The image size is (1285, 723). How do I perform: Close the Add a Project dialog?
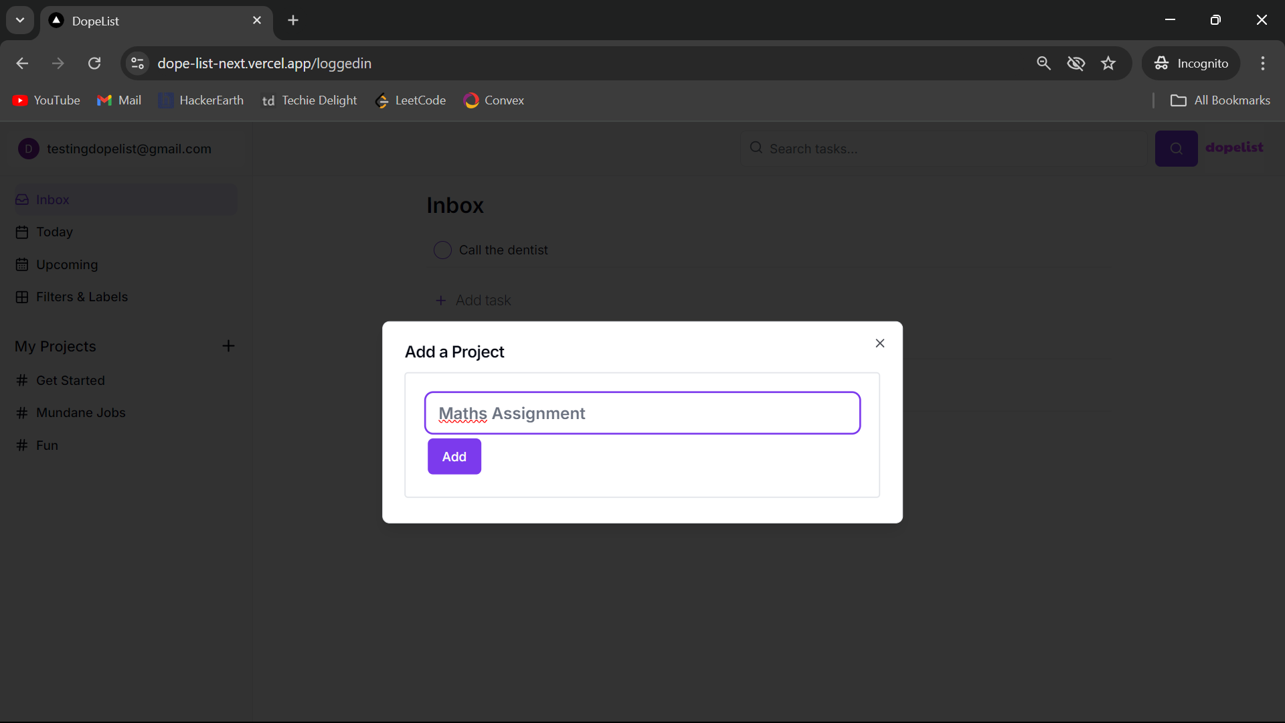[879, 343]
